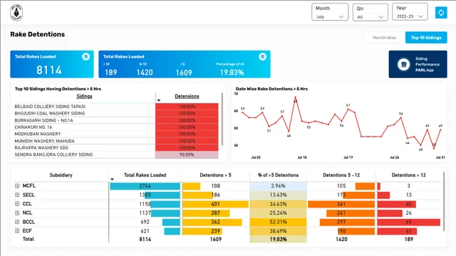Image resolution: width=456 pixels, height=256 pixels.
Task: Click Detentions > 5 column header
Action: point(215,175)
